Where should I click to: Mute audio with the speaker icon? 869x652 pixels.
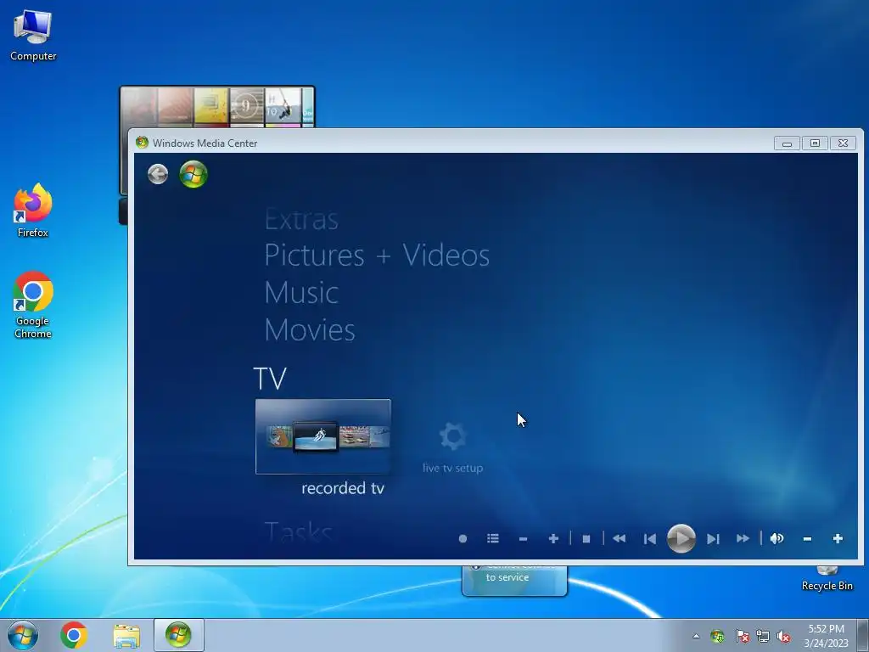click(776, 538)
